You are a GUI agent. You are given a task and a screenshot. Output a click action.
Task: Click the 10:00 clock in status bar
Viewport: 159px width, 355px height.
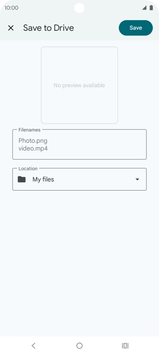(11, 8)
